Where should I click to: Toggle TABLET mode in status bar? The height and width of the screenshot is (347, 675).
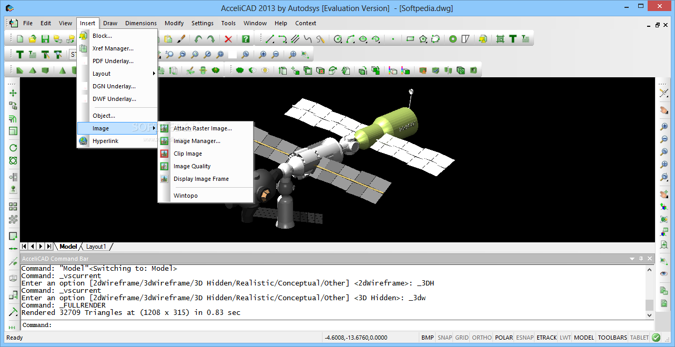tap(639, 338)
